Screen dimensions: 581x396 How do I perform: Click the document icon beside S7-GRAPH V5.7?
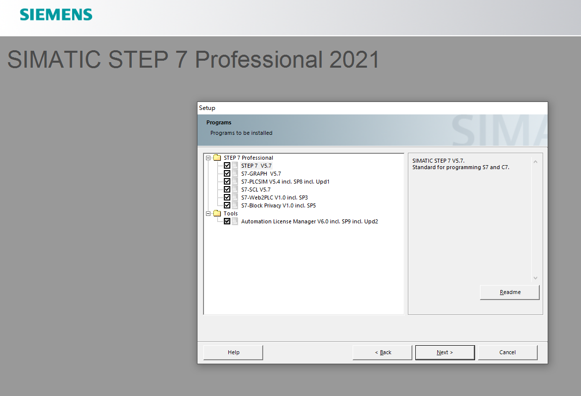[x=235, y=174]
